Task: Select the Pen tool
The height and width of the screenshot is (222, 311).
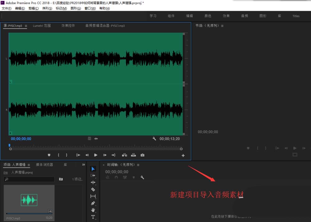Action: [93, 203]
